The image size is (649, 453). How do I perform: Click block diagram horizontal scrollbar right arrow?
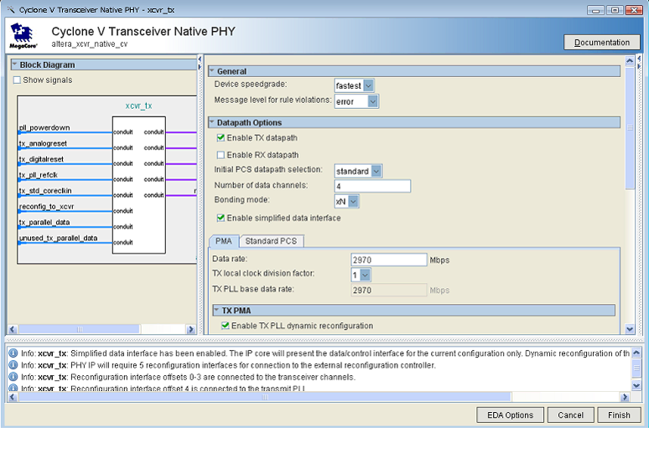point(190,329)
